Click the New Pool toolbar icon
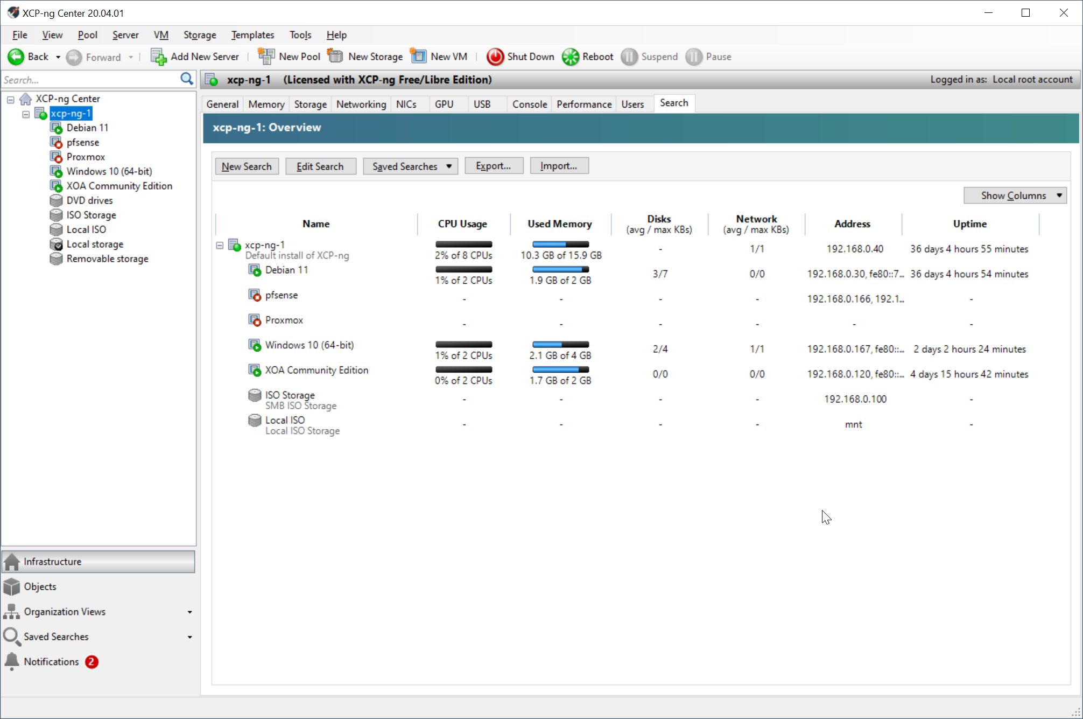 266,57
